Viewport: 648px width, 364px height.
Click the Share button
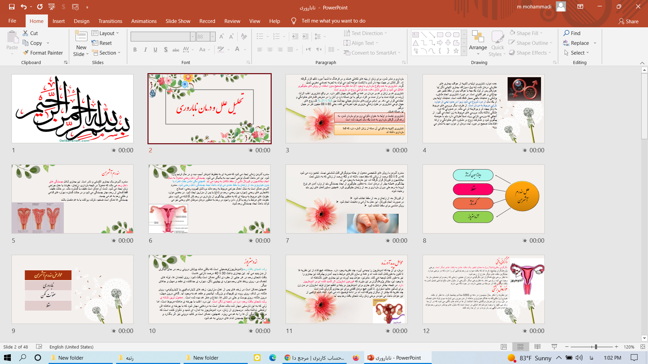[x=628, y=21]
